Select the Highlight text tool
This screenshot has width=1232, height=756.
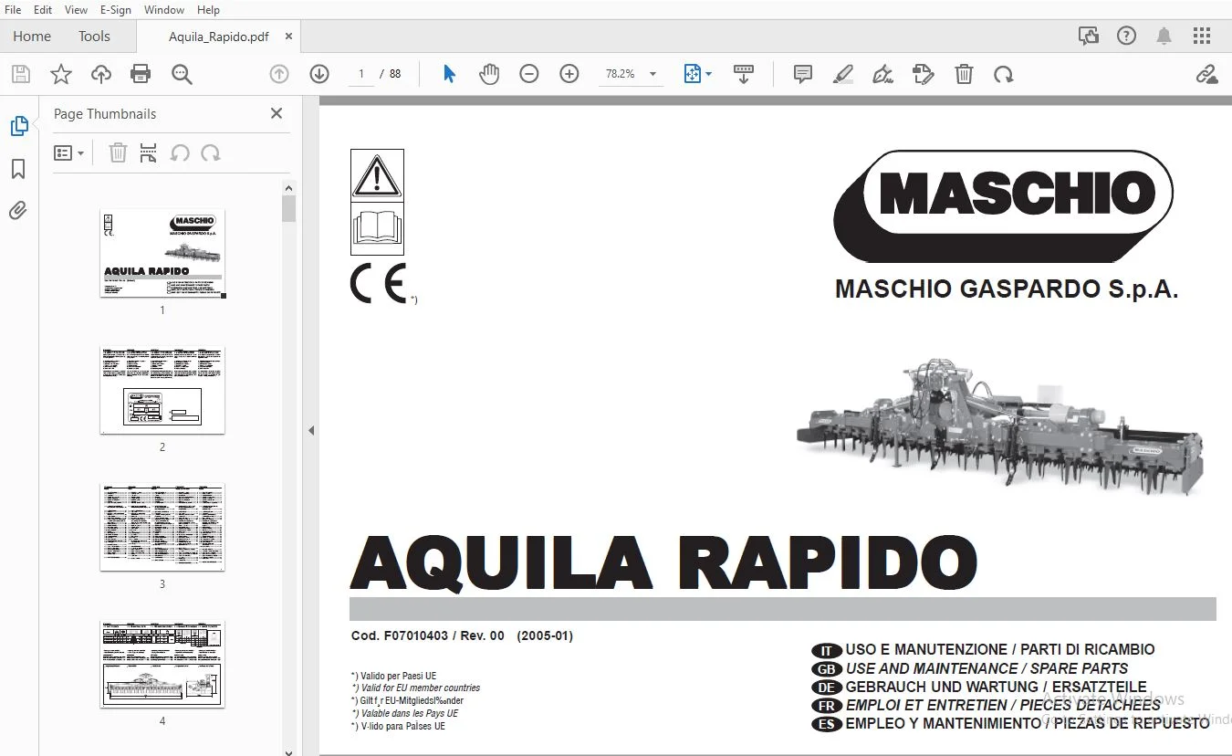point(843,74)
